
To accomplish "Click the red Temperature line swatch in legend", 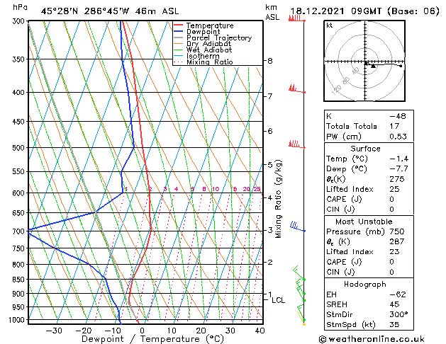I will tap(179, 25).
